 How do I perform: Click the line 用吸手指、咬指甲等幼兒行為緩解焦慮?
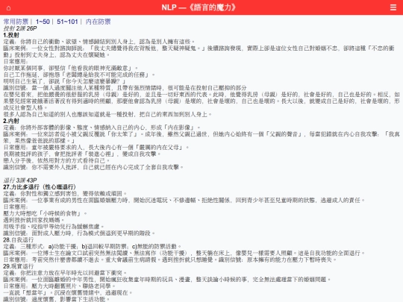click(x=54, y=227)
